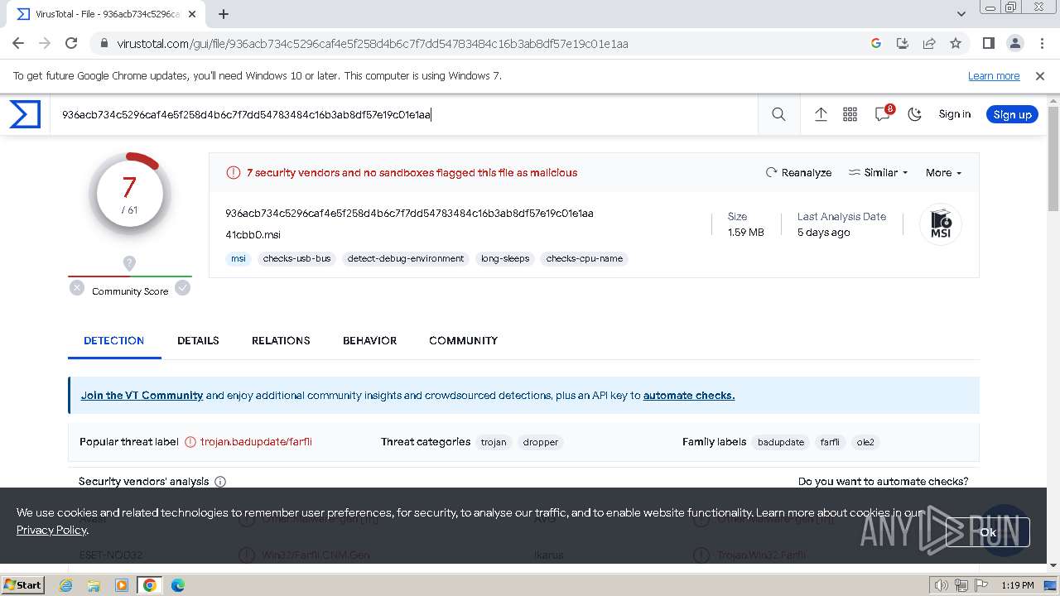Click the upload file icon
The width and height of the screenshot is (1060, 596).
821,114
